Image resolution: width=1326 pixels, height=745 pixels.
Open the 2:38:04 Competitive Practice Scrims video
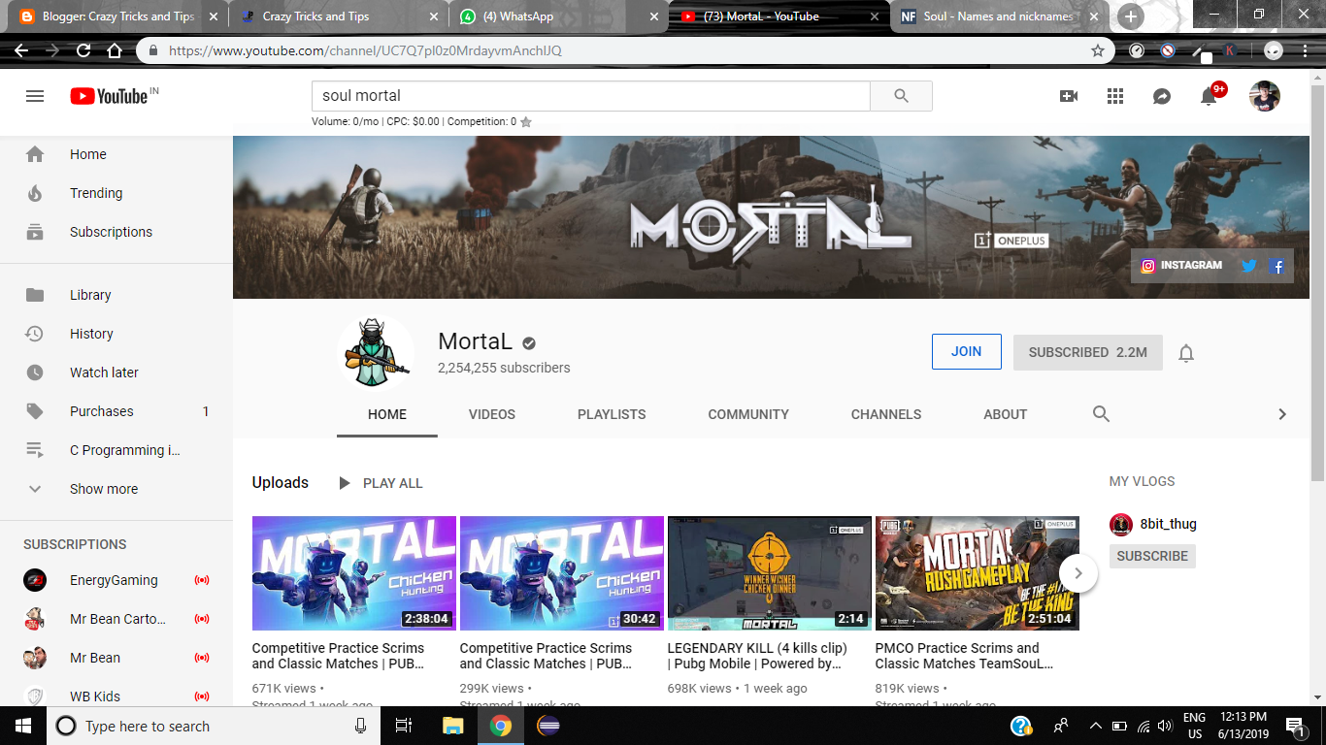354,573
